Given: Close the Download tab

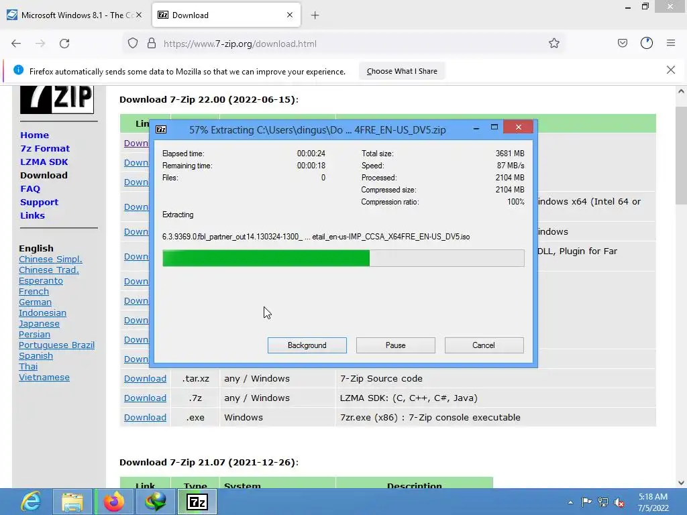Looking at the screenshot, I should click(x=290, y=15).
